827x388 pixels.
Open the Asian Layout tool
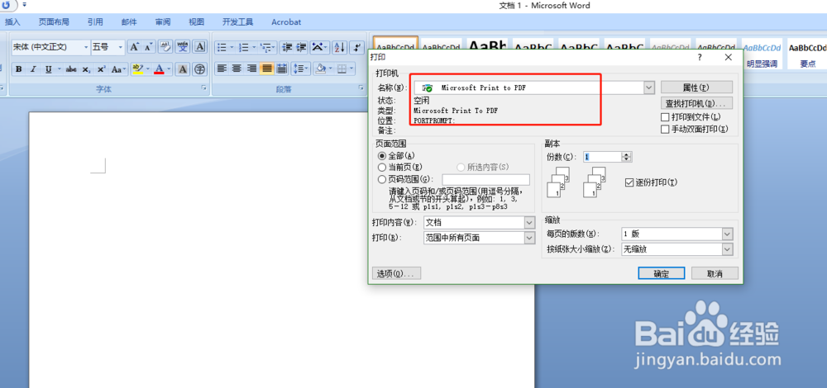318,47
